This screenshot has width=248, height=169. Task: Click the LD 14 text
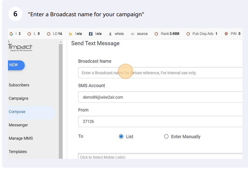(x=57, y=34)
